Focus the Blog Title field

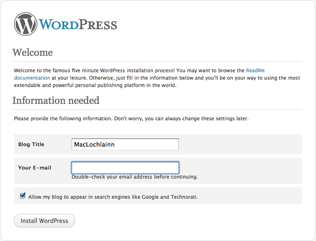click(125, 144)
